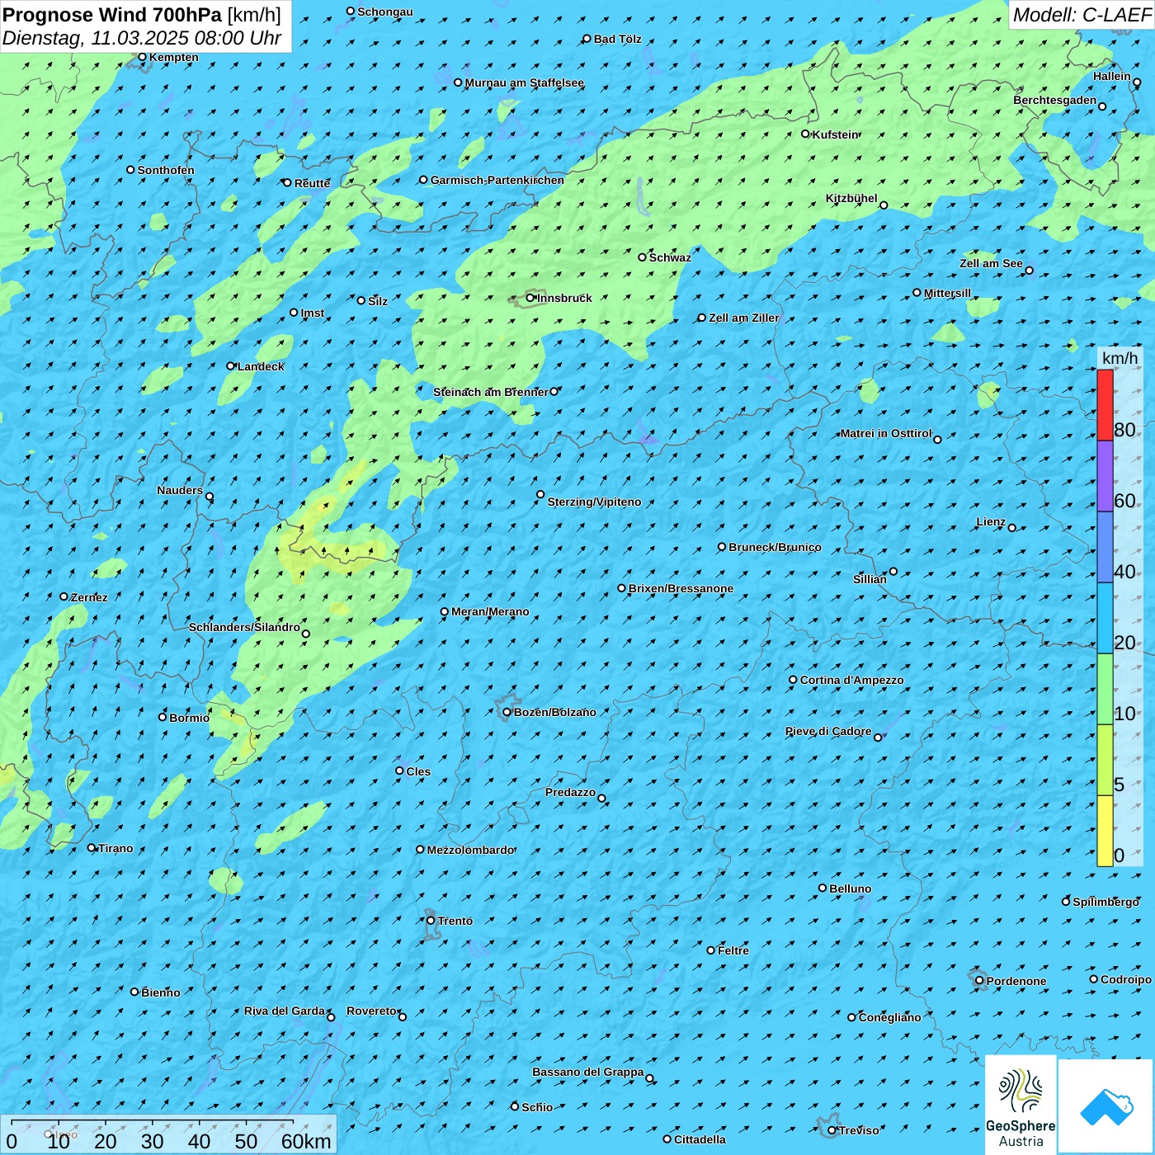
Task: Click the 'Bassano del Grappa' label
Action: [588, 1072]
